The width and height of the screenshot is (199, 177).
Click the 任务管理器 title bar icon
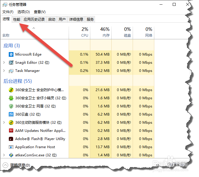tap(5, 5)
